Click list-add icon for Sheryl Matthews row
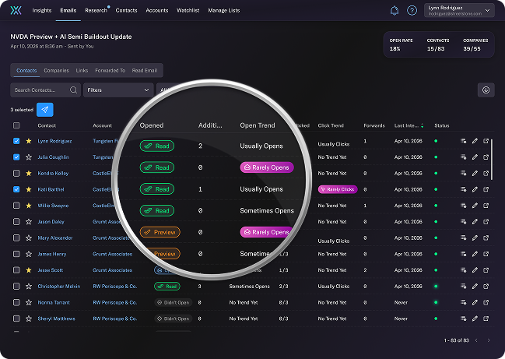505x359 pixels. [x=464, y=319]
